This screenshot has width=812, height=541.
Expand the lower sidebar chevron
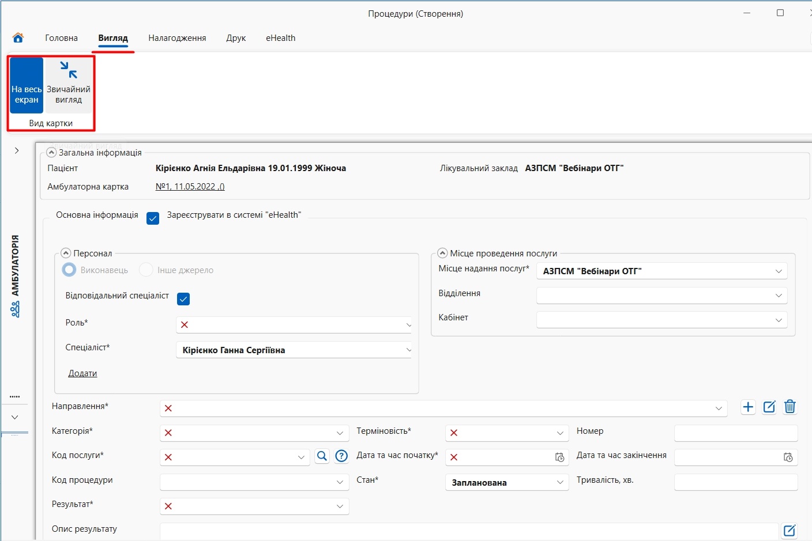(x=15, y=417)
